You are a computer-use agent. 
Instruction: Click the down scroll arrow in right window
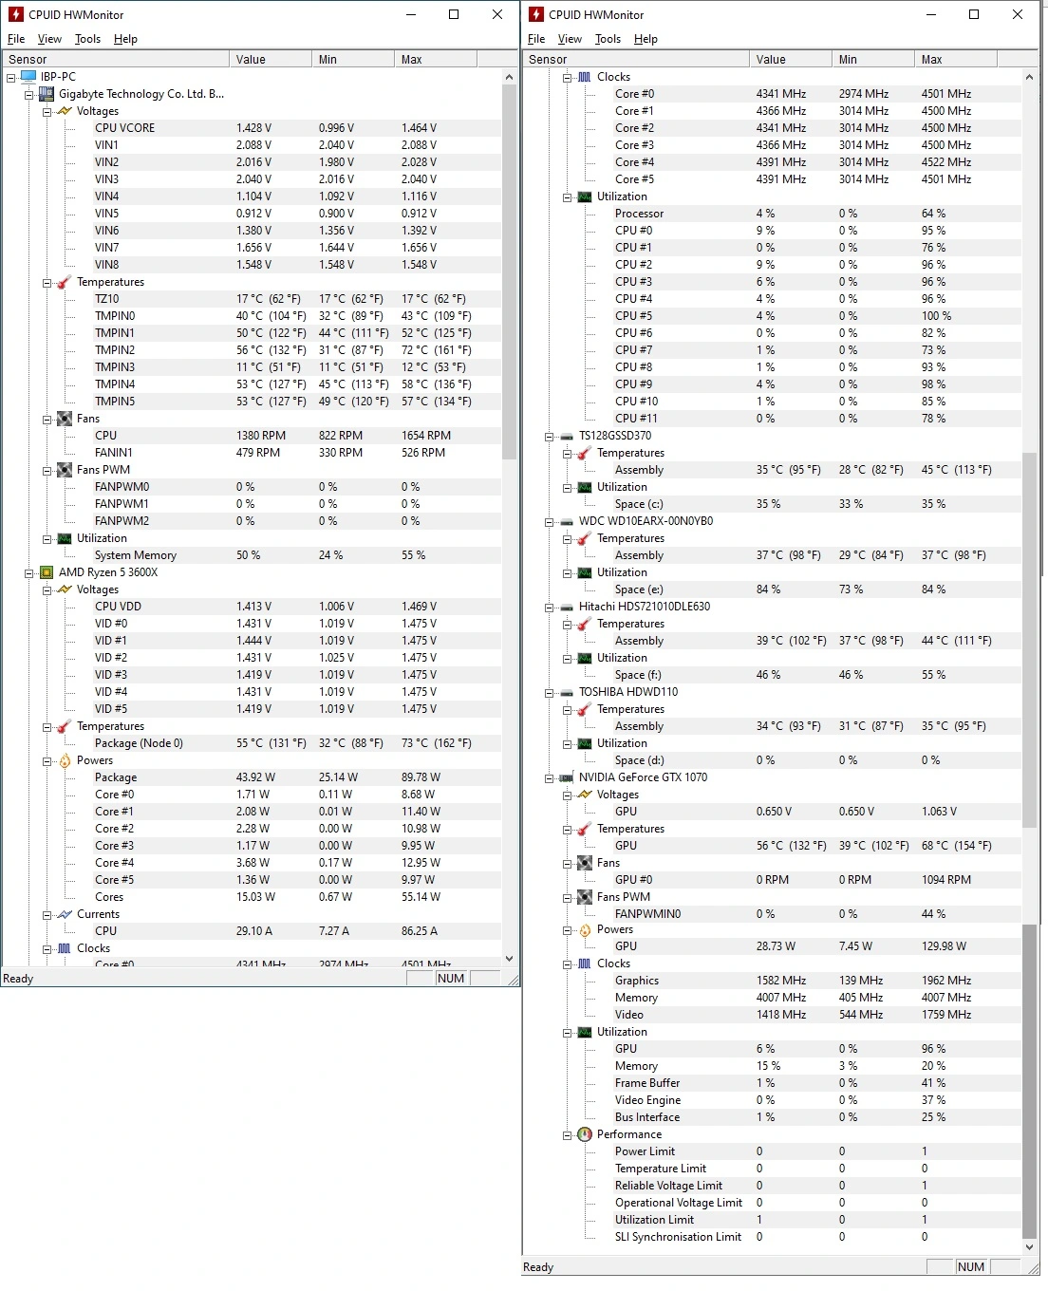pyautogui.click(x=1030, y=1247)
